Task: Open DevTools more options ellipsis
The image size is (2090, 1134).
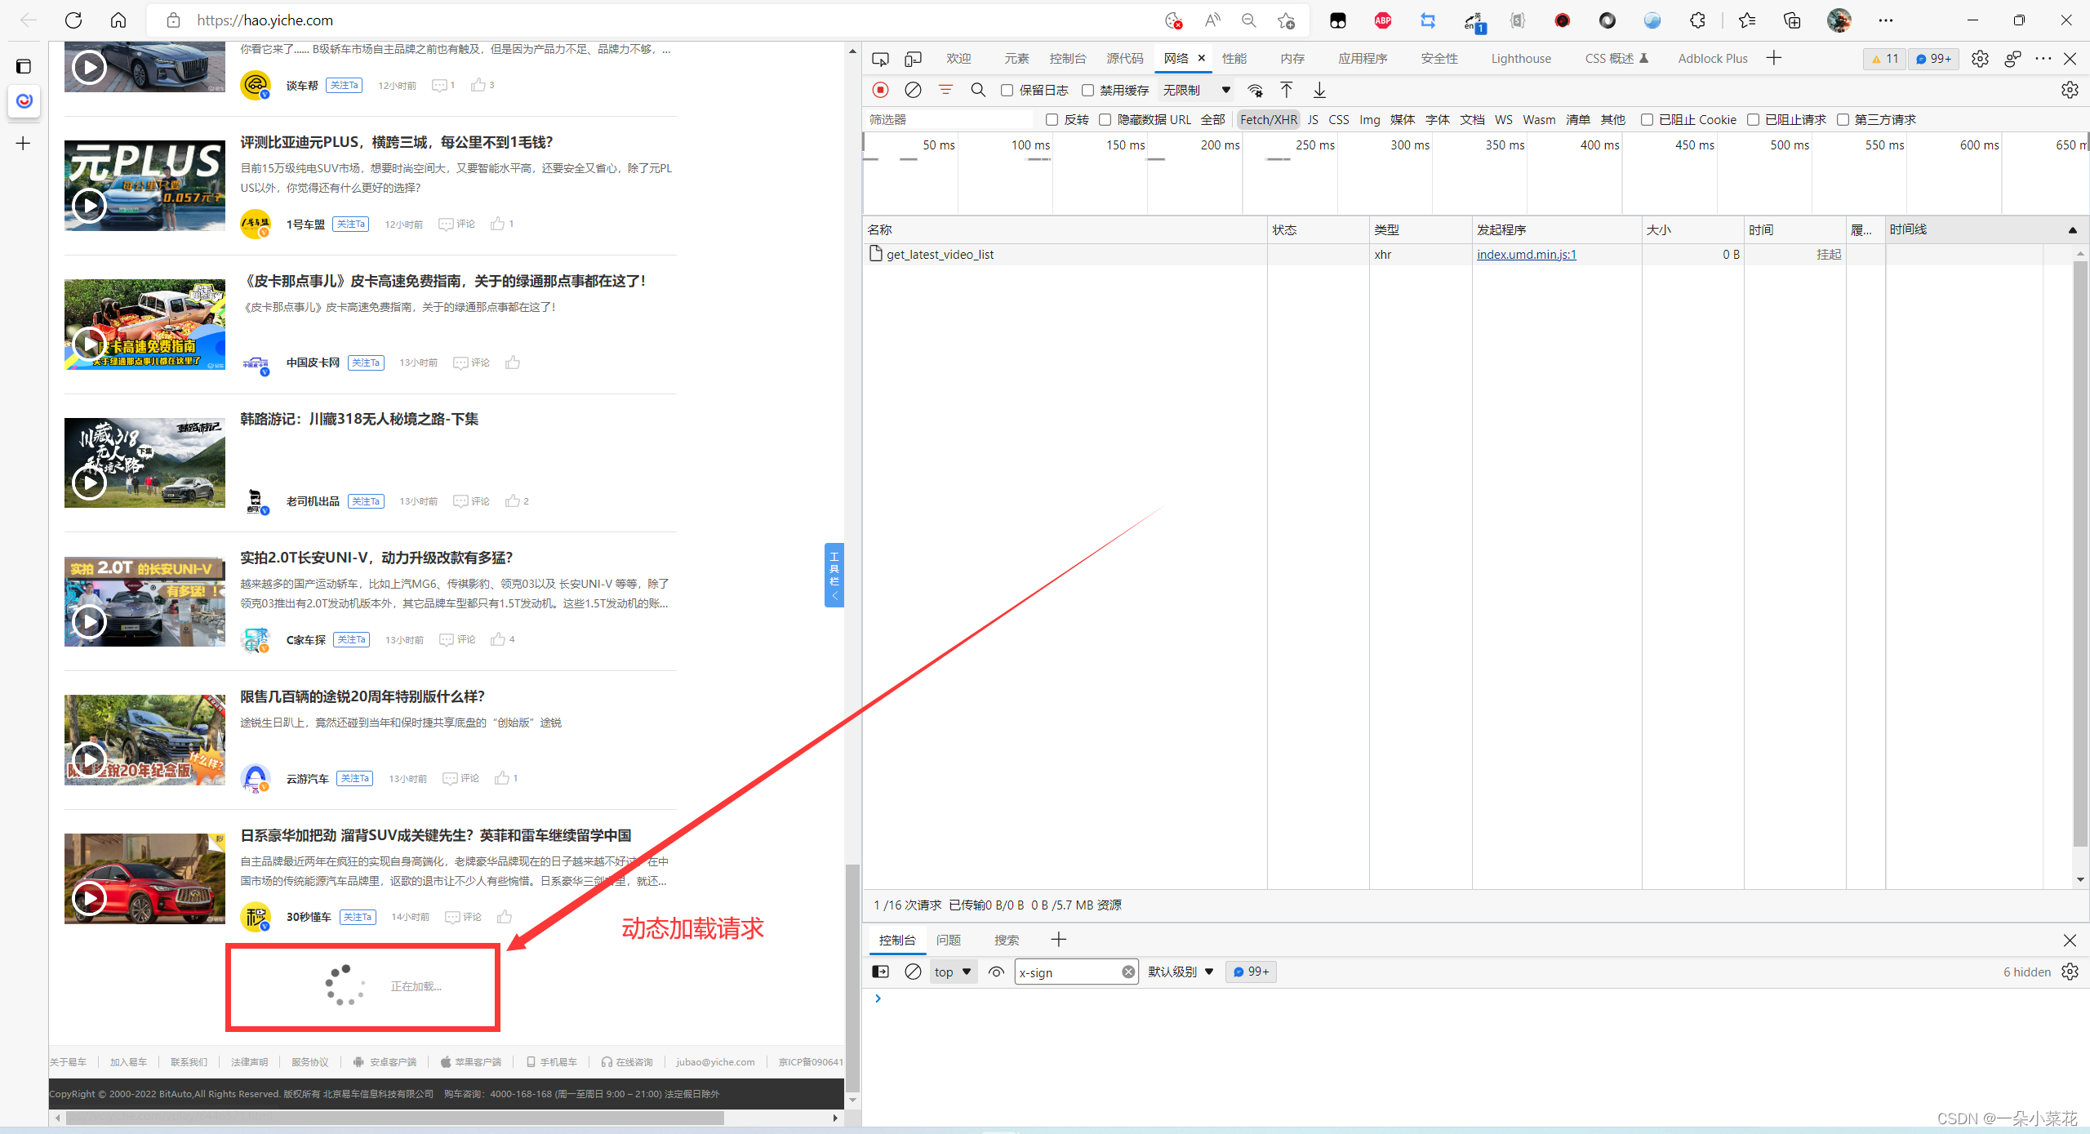Action: coord(2043,59)
